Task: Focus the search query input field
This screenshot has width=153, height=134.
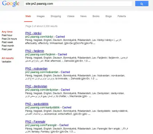Action: (x=78, y=4)
